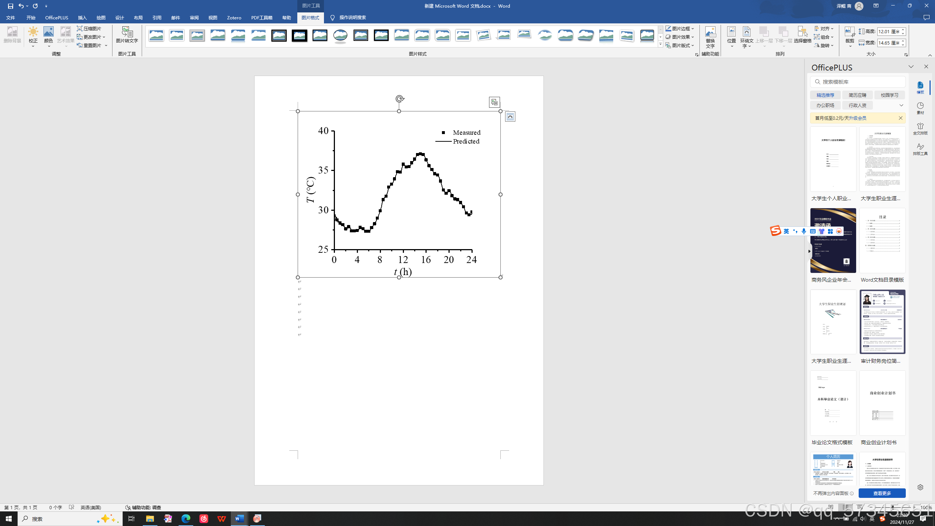Click the layout options icon beside picture
The image size is (935, 526).
[x=510, y=117]
